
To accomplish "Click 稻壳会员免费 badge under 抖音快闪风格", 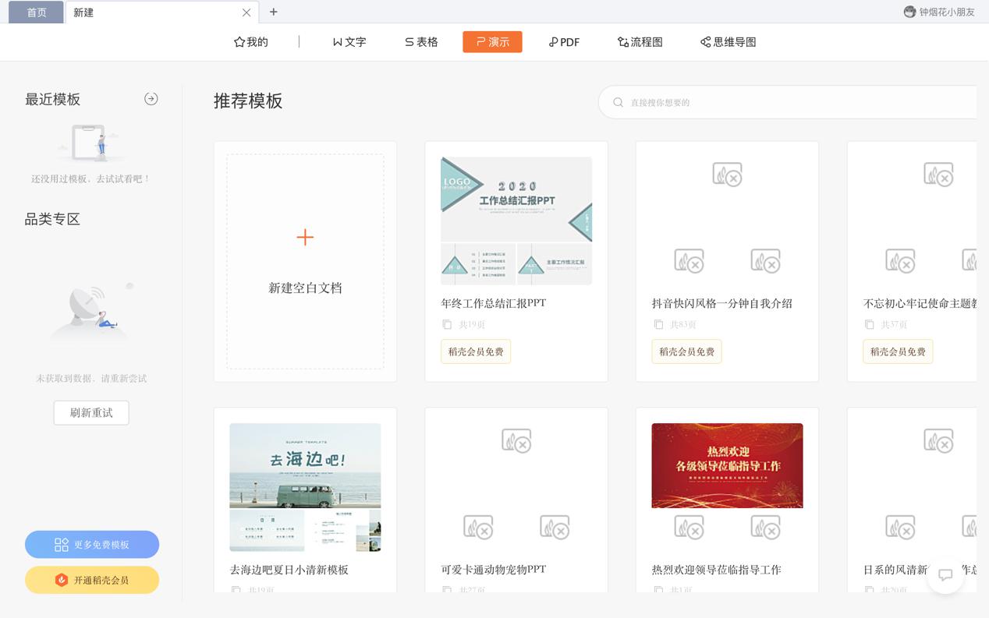I will tap(686, 351).
